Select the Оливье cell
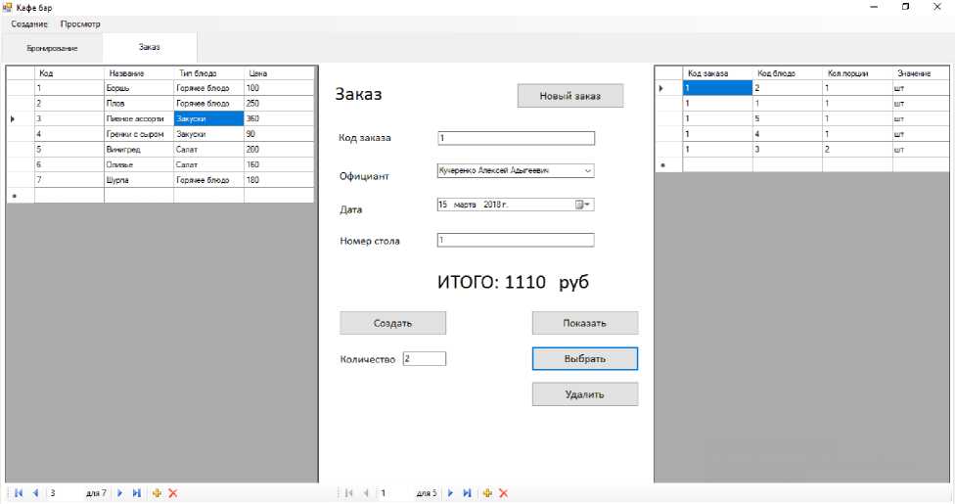This screenshot has width=955, height=504. (x=139, y=164)
